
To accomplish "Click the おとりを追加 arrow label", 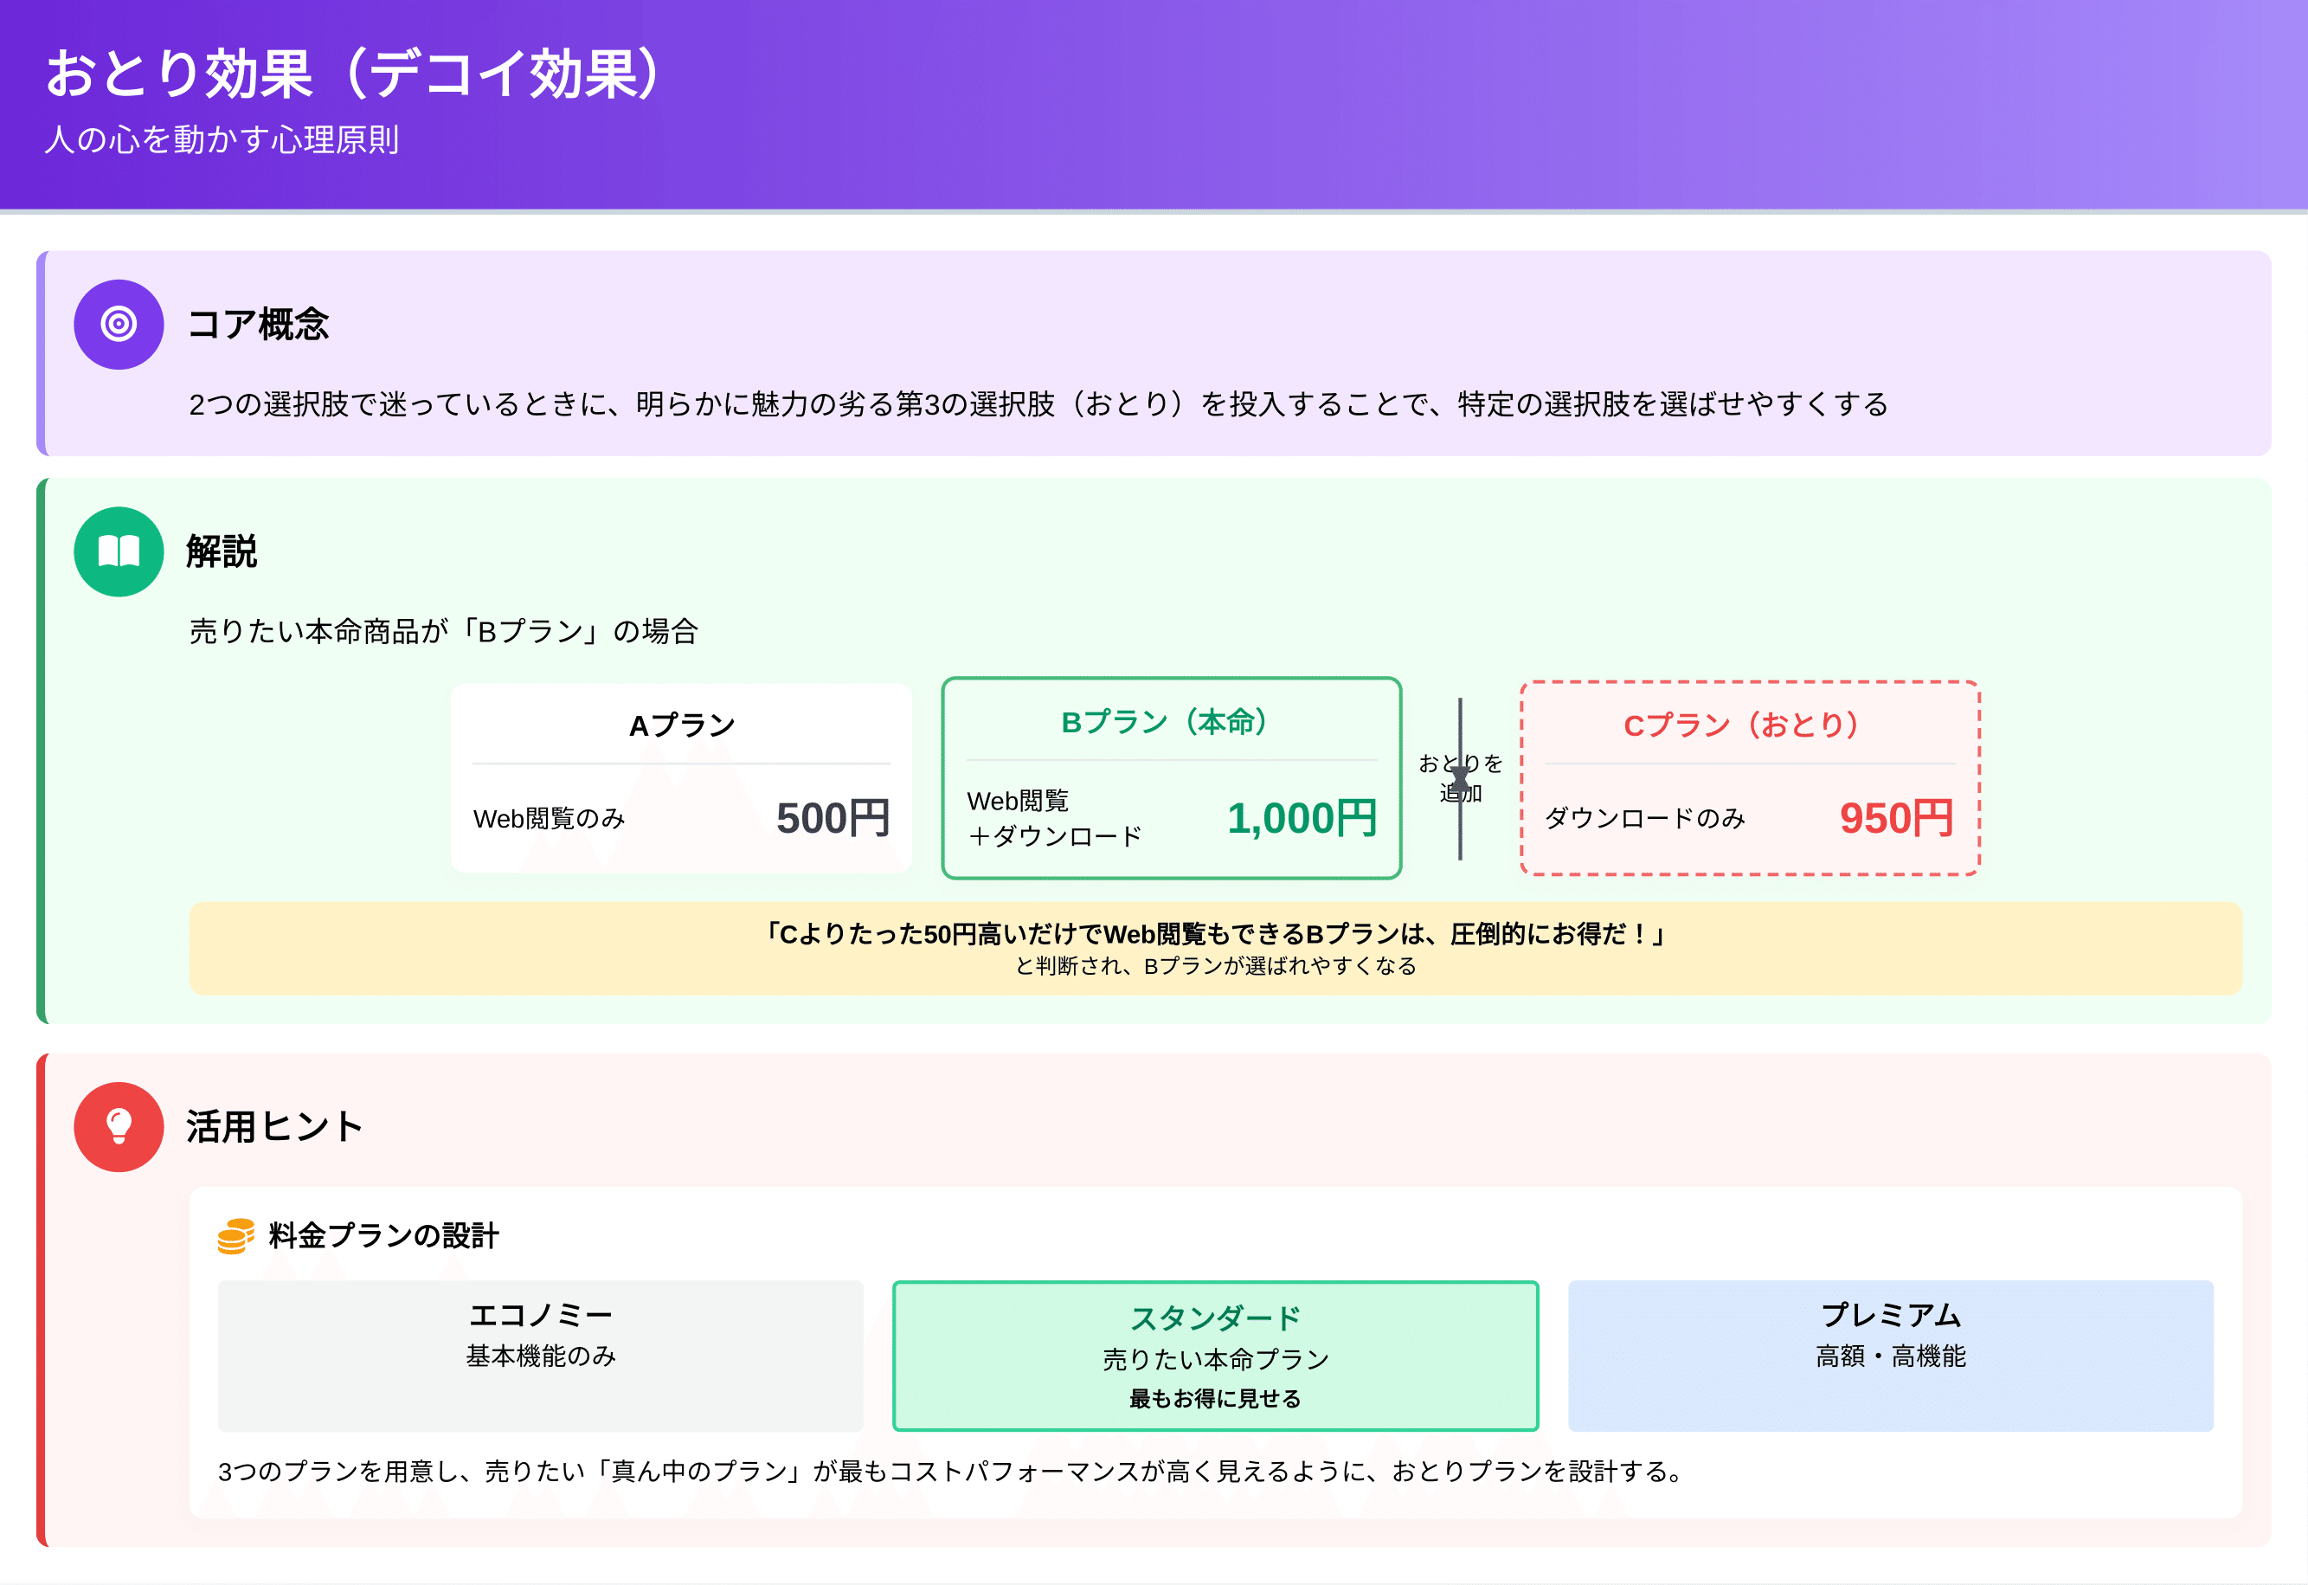I will 1460,777.
